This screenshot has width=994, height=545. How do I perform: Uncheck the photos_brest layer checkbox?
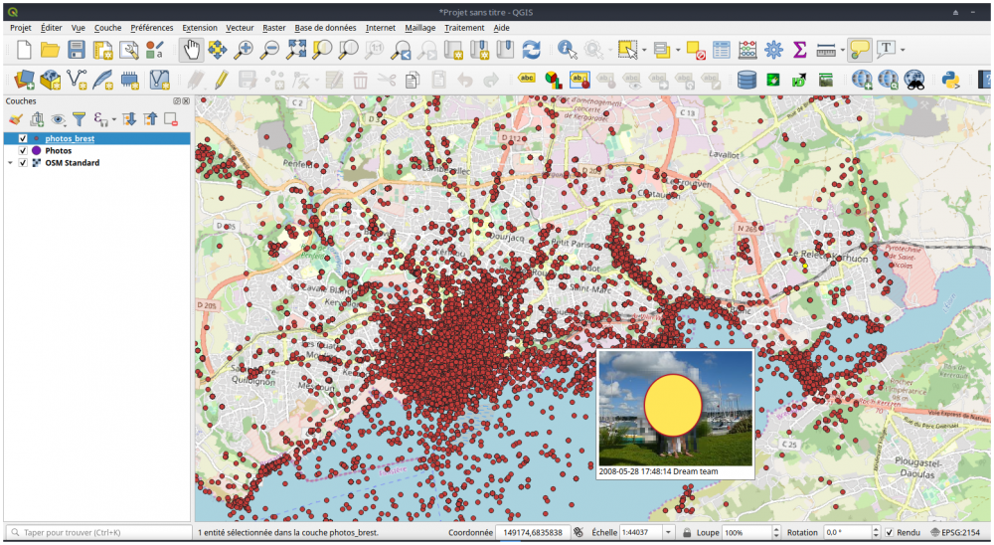click(x=23, y=138)
